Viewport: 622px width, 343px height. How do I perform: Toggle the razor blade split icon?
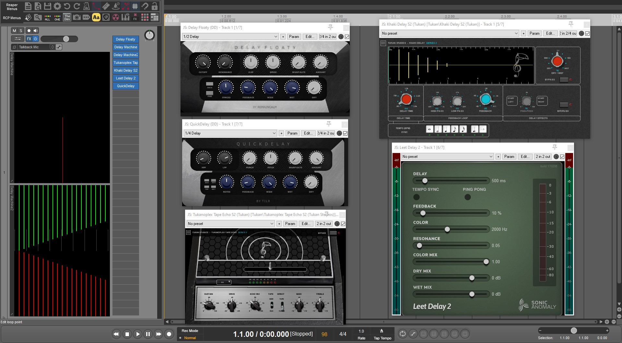click(106, 6)
